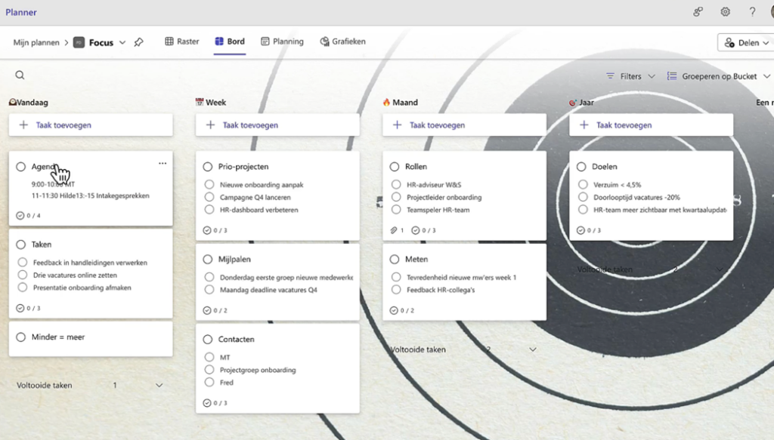Check off Nieuwe onboarding aanpak item

(x=209, y=185)
